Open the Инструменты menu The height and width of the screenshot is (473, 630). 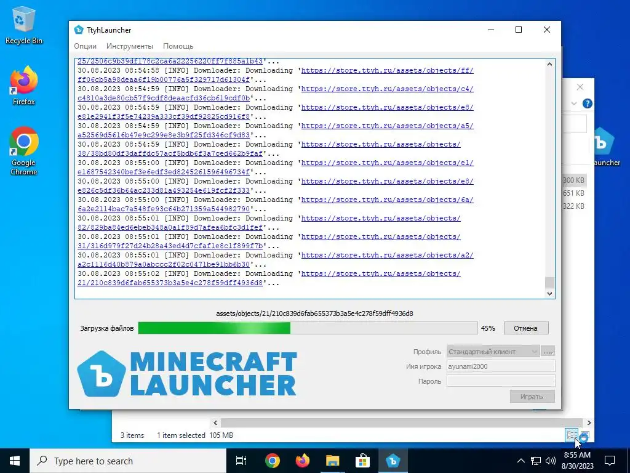(x=130, y=46)
